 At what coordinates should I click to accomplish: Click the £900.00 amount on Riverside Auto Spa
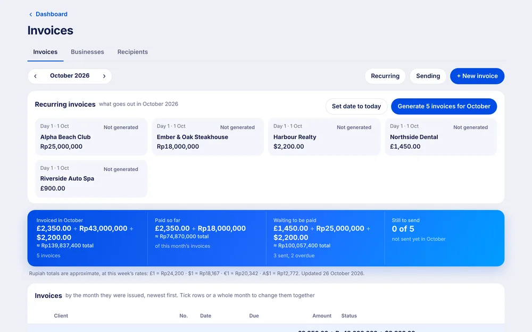(53, 189)
